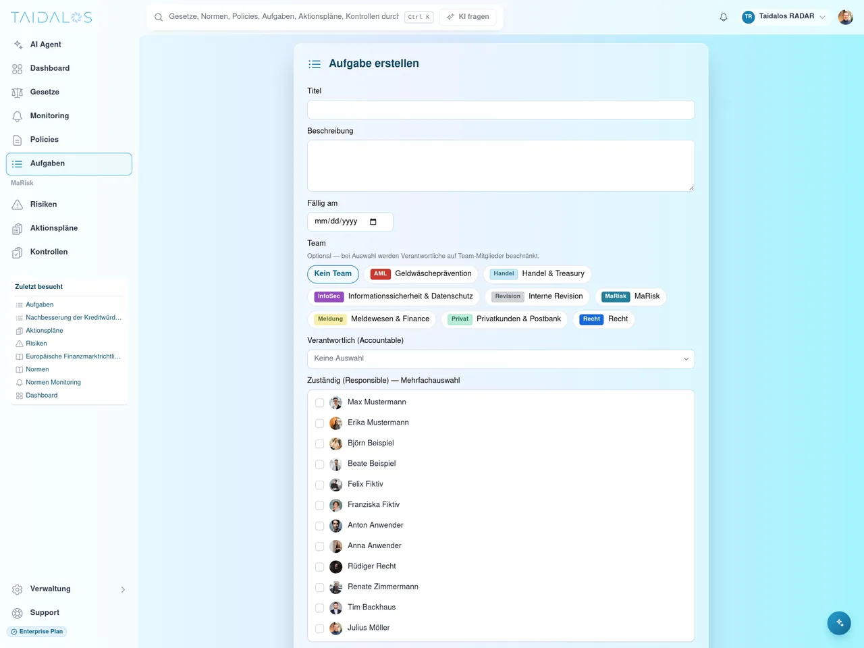Check the Felix Fiktiv checkbox
This screenshot has width=864, height=648.
(320, 485)
